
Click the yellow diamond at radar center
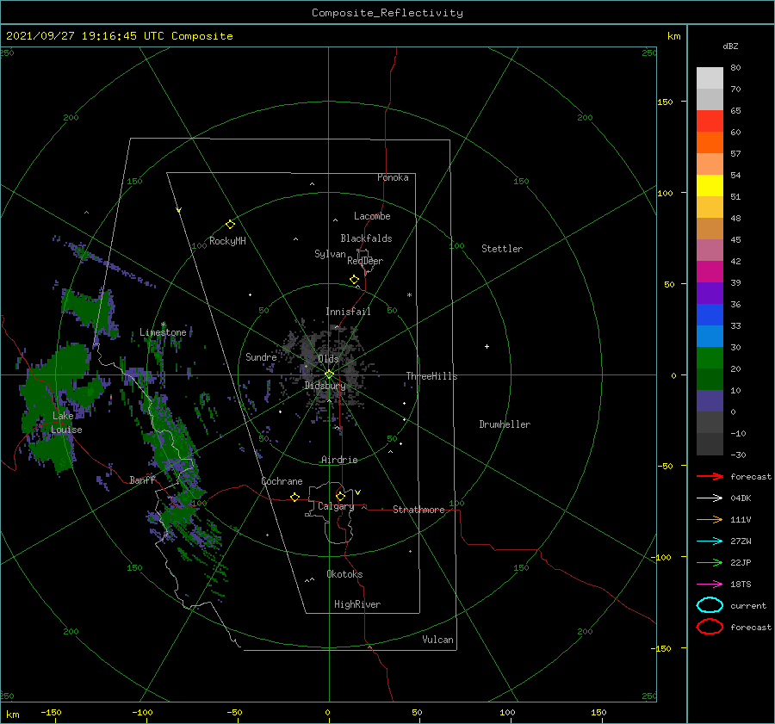329,374
